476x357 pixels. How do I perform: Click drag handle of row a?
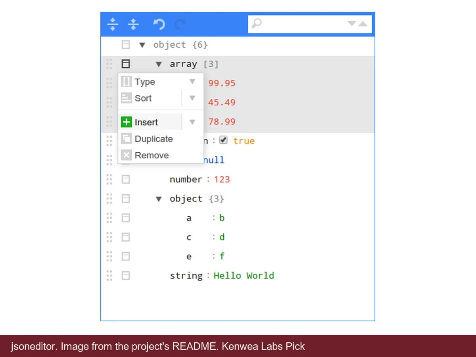109,218
